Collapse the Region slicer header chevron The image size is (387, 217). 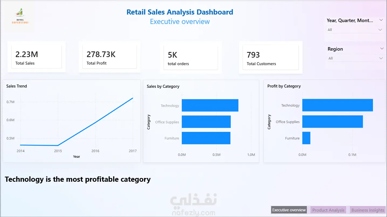[x=382, y=49]
